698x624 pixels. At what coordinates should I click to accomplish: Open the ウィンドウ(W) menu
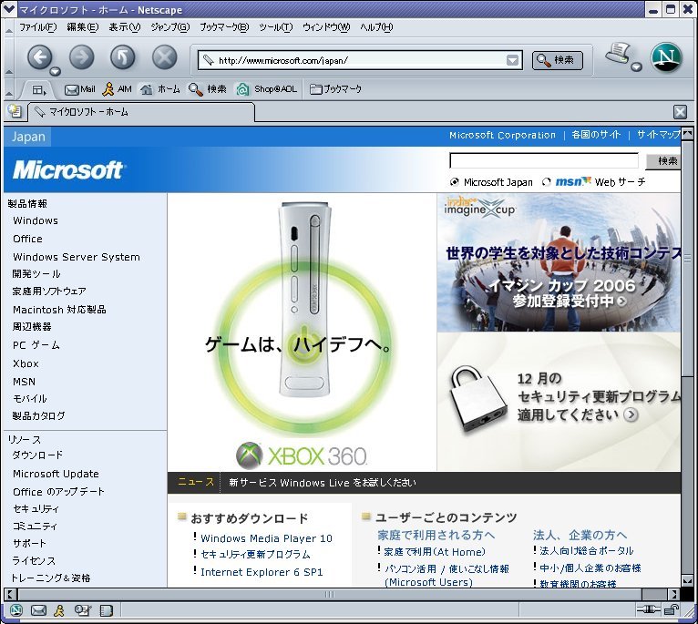(326, 27)
